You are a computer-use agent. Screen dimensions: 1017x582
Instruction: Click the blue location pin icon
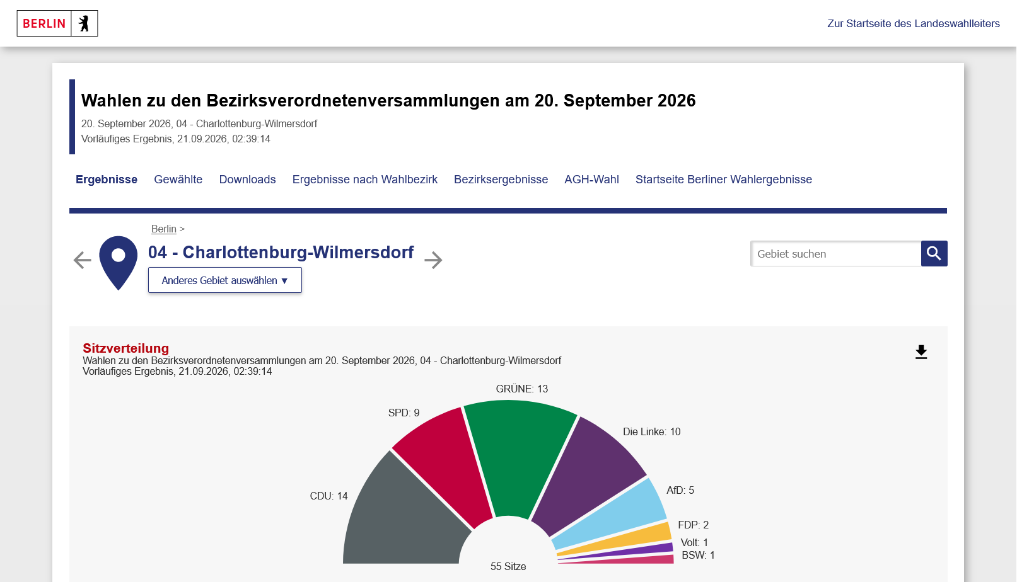(x=119, y=263)
